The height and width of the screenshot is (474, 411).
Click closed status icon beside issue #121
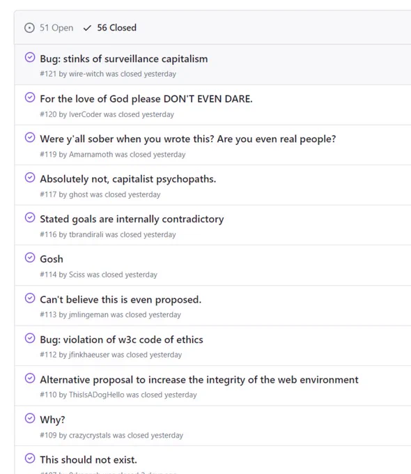tap(30, 57)
